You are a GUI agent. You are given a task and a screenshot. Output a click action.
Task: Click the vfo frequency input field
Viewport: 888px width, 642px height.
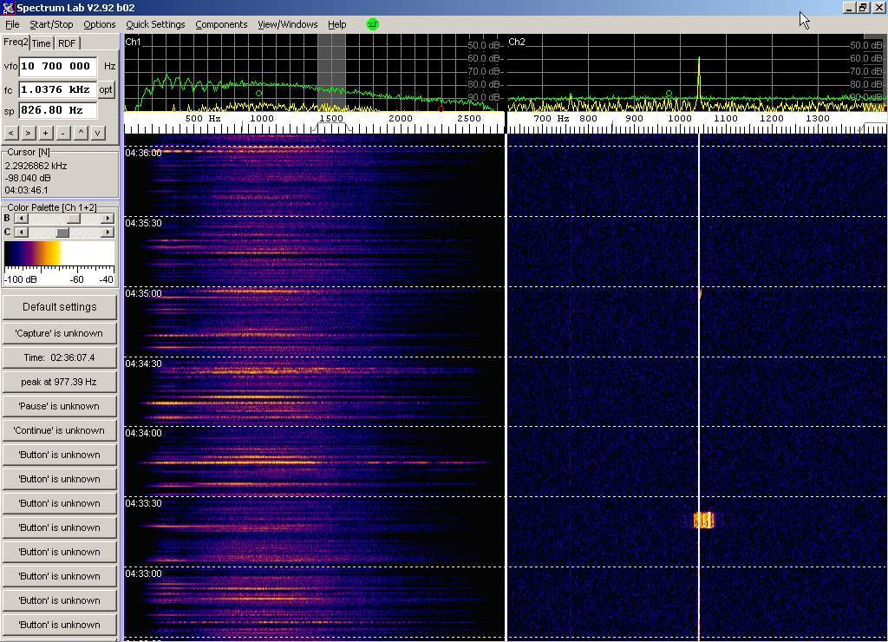tap(57, 66)
